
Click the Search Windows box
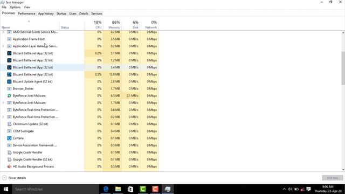(x=56, y=189)
